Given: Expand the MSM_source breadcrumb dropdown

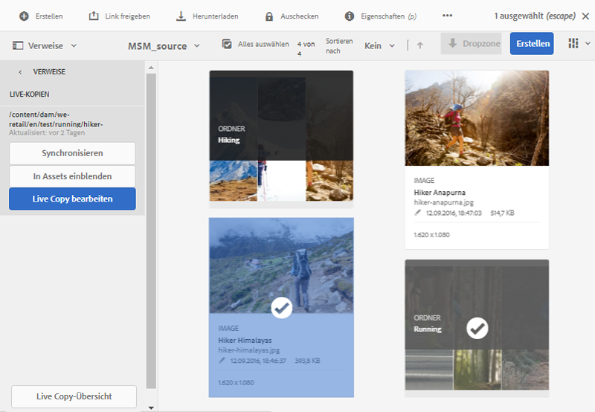Looking at the screenshot, I should tap(197, 46).
